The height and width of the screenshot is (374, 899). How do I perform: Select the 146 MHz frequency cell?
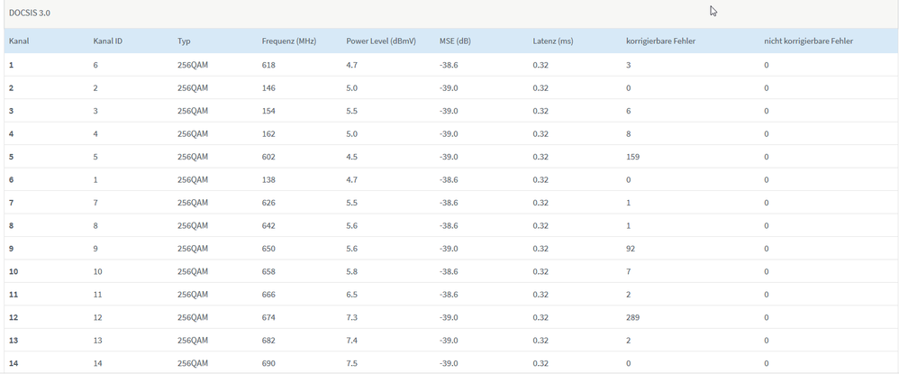[268, 88]
